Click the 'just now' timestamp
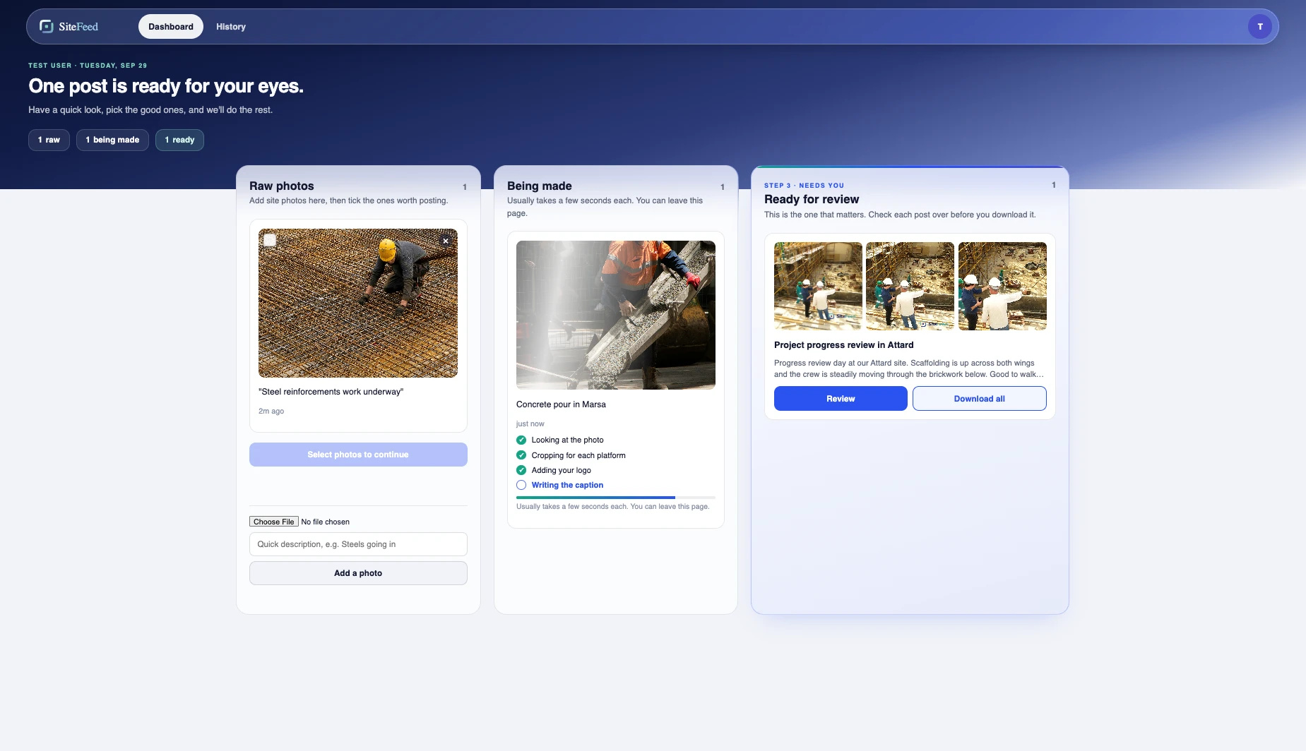The width and height of the screenshot is (1306, 751). pos(530,424)
